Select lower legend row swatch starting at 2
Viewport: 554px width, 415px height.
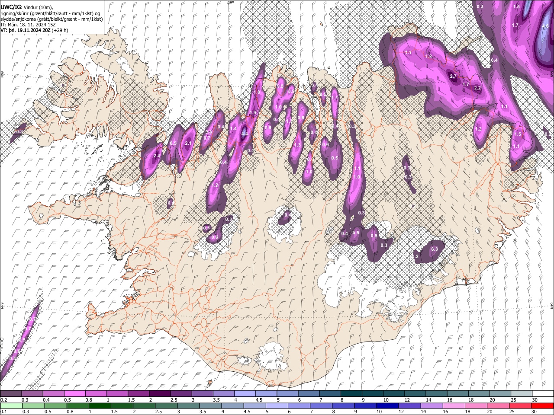tap(143, 405)
